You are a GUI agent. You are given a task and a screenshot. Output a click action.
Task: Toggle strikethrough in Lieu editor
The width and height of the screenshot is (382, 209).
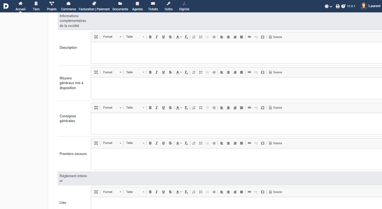coord(170,192)
